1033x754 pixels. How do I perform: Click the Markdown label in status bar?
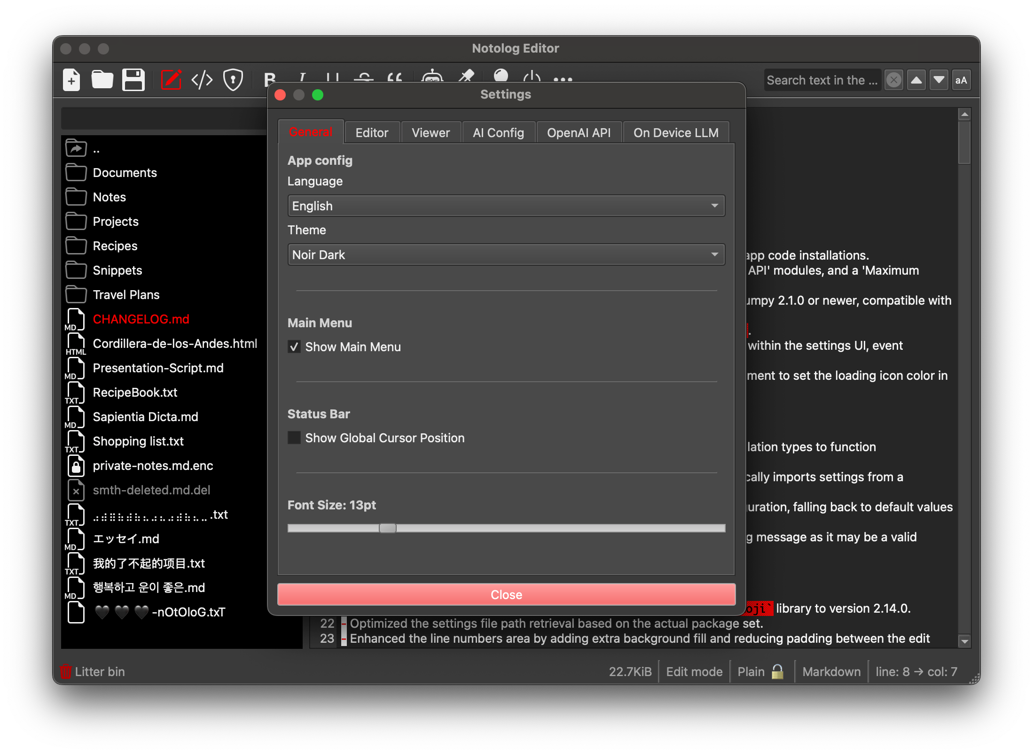pos(831,671)
